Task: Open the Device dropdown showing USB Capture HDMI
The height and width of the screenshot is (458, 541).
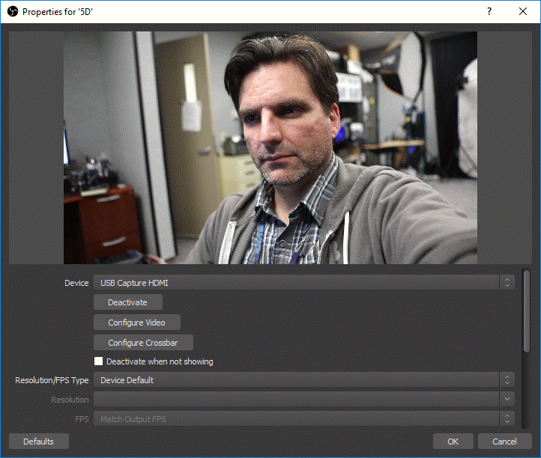Action: tap(297, 283)
